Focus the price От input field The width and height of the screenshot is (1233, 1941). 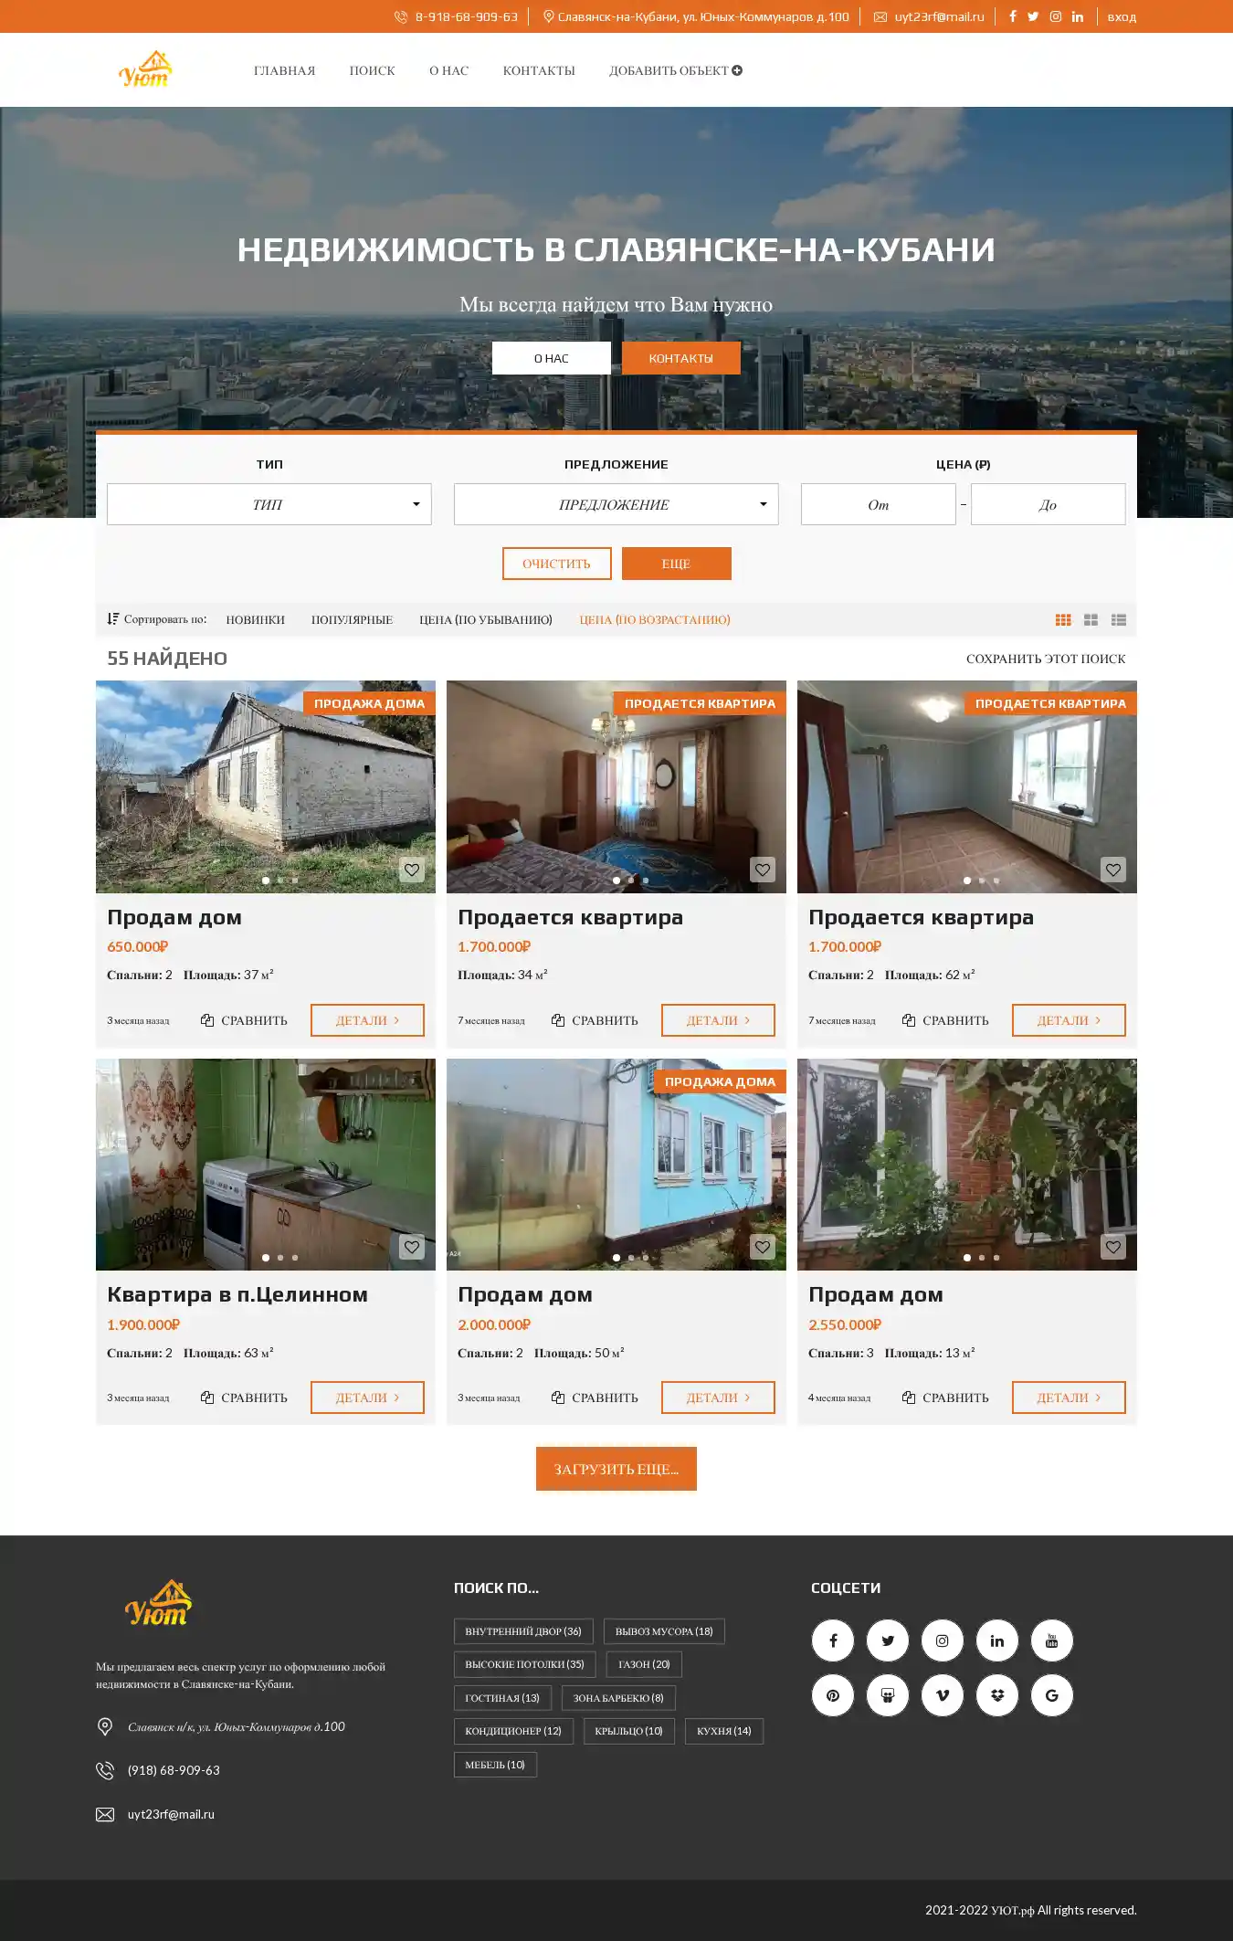pos(879,504)
